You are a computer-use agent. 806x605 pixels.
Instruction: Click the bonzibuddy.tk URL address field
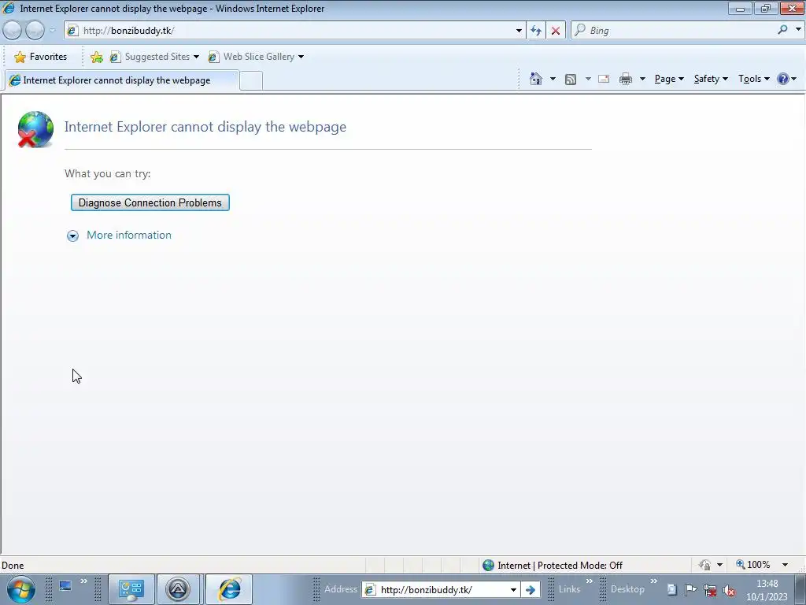click(294, 31)
